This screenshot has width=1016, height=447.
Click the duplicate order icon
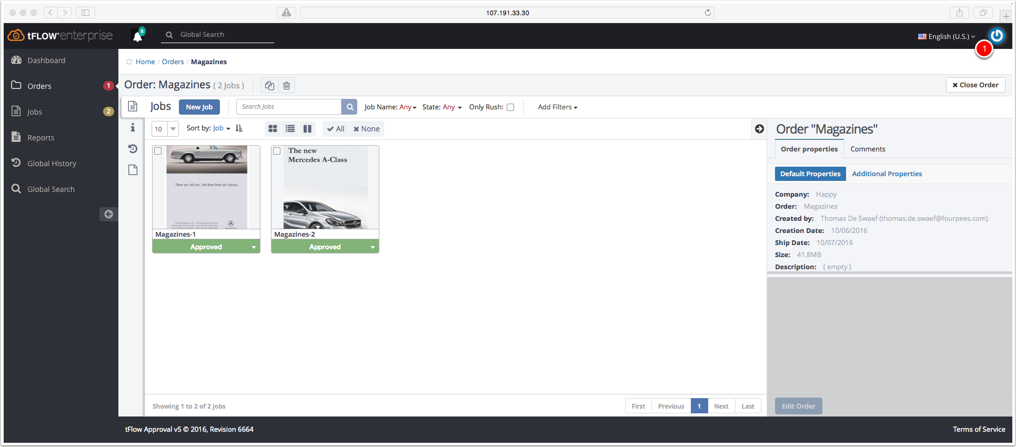pyautogui.click(x=269, y=85)
